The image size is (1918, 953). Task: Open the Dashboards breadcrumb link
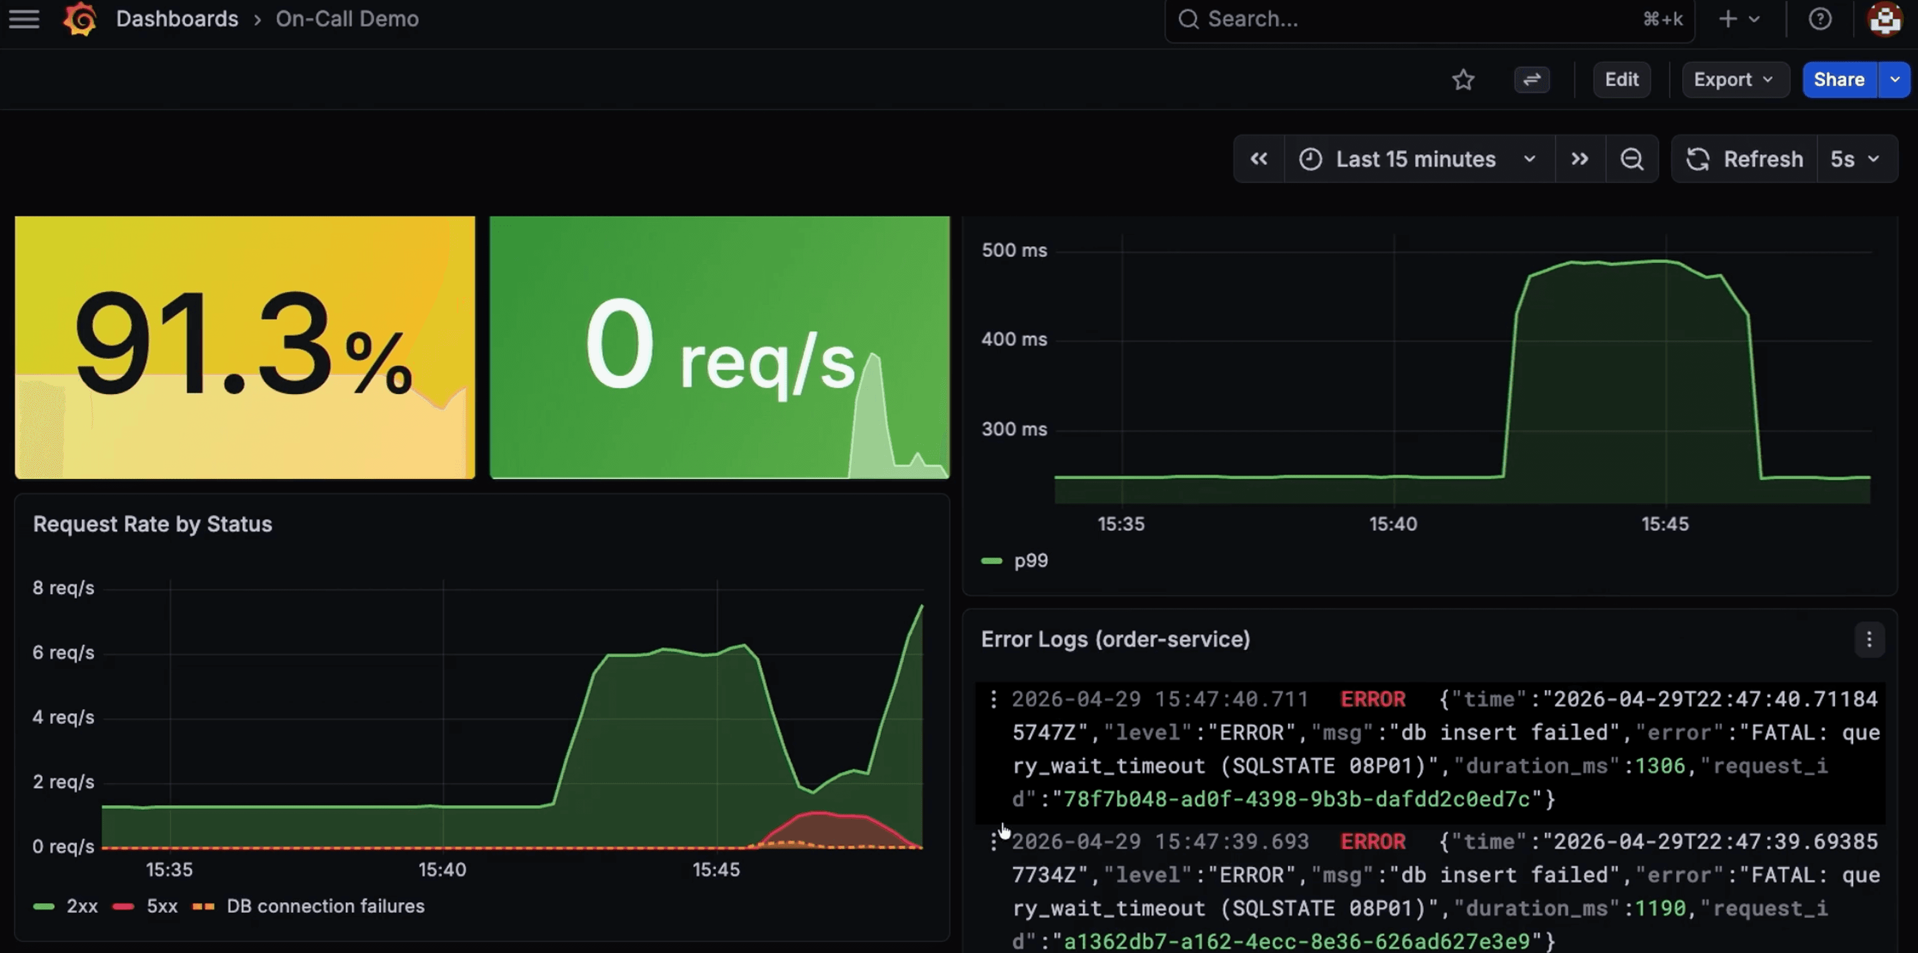pos(177,19)
